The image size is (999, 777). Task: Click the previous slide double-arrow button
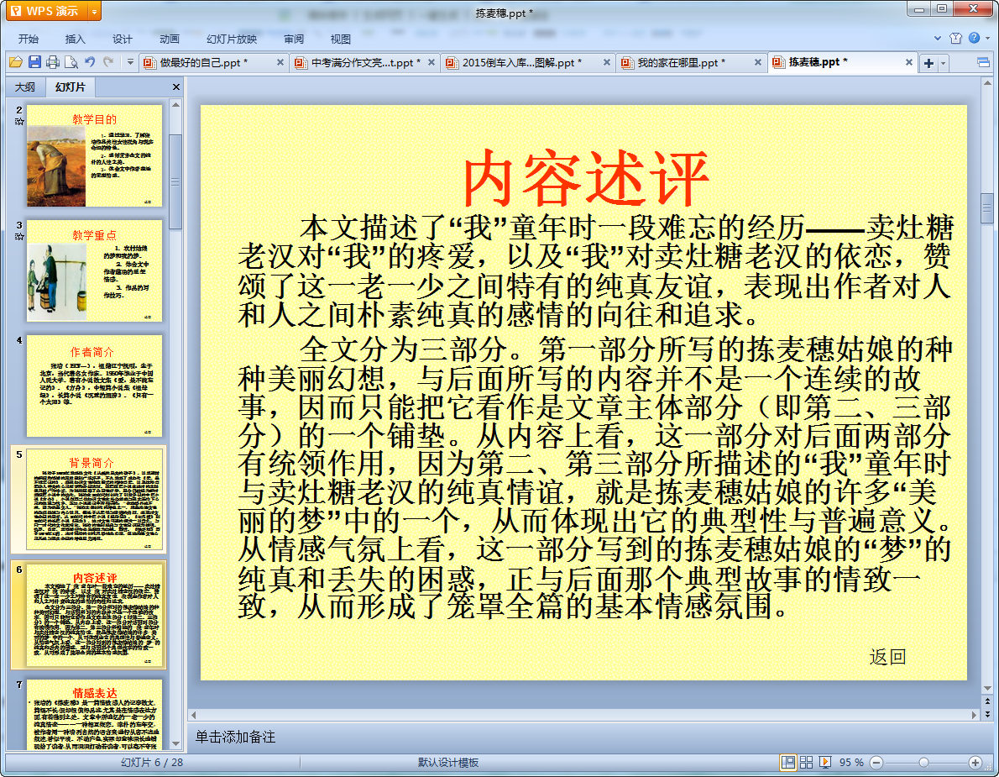987,701
